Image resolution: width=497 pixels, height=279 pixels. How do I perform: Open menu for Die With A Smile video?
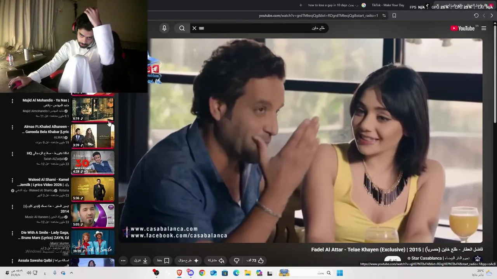click(12, 233)
